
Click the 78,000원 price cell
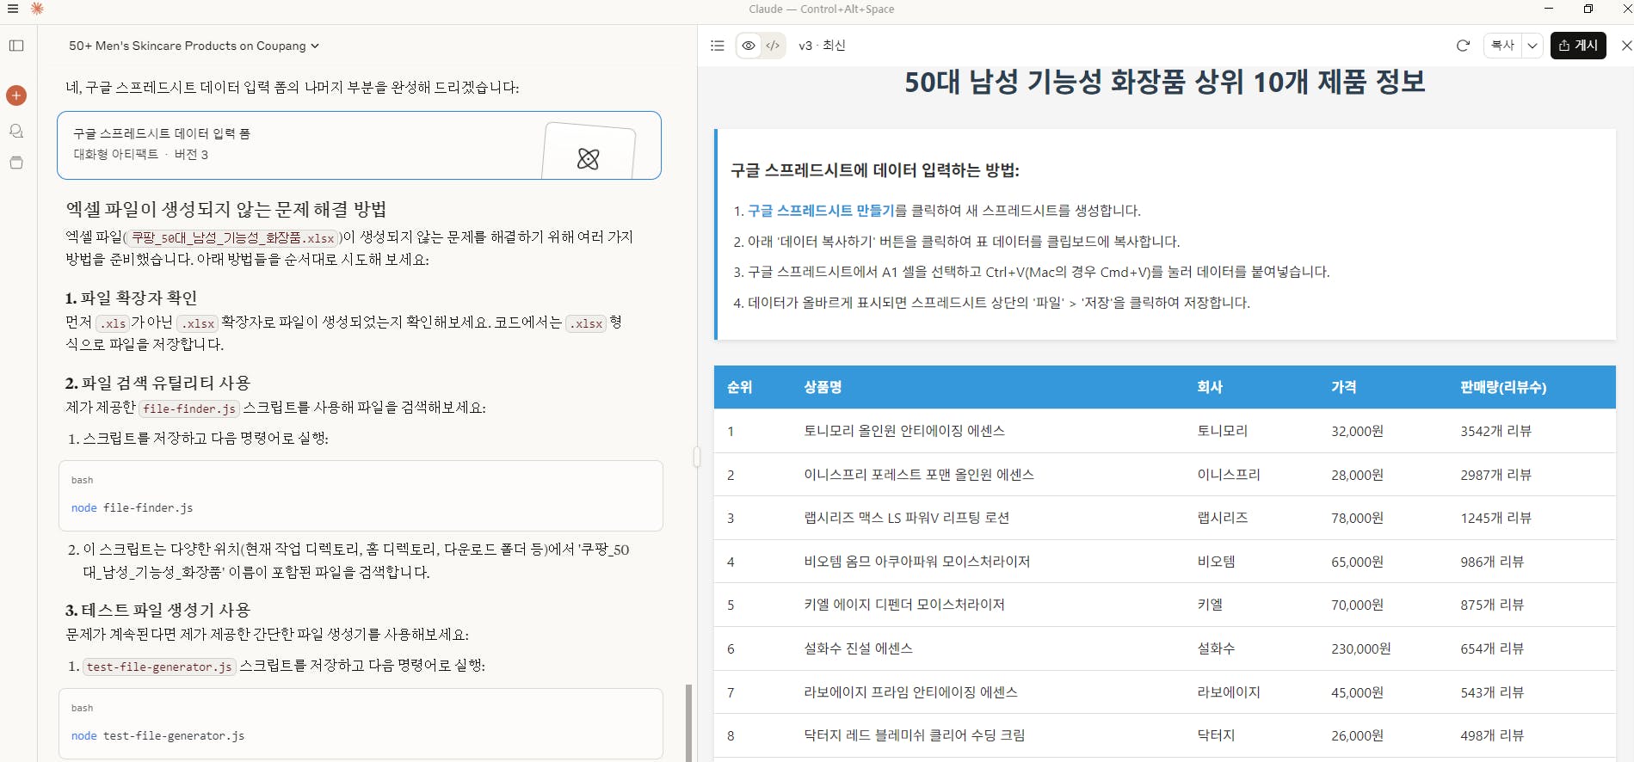tap(1357, 518)
